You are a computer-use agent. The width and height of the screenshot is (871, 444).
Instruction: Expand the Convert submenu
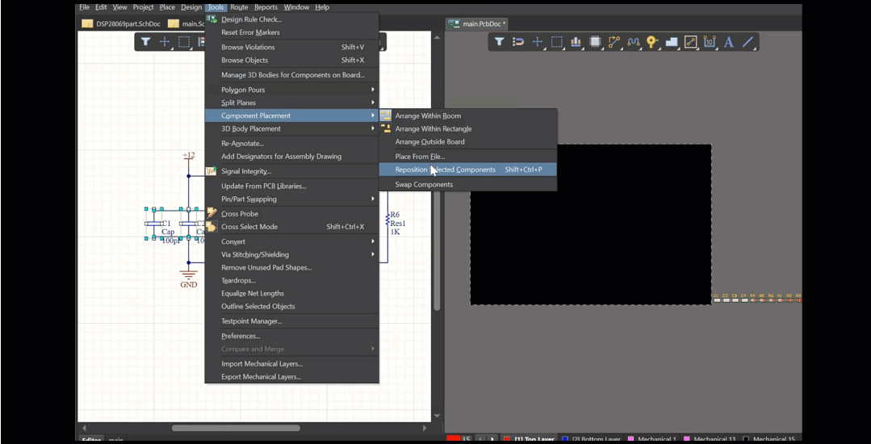[x=291, y=241]
